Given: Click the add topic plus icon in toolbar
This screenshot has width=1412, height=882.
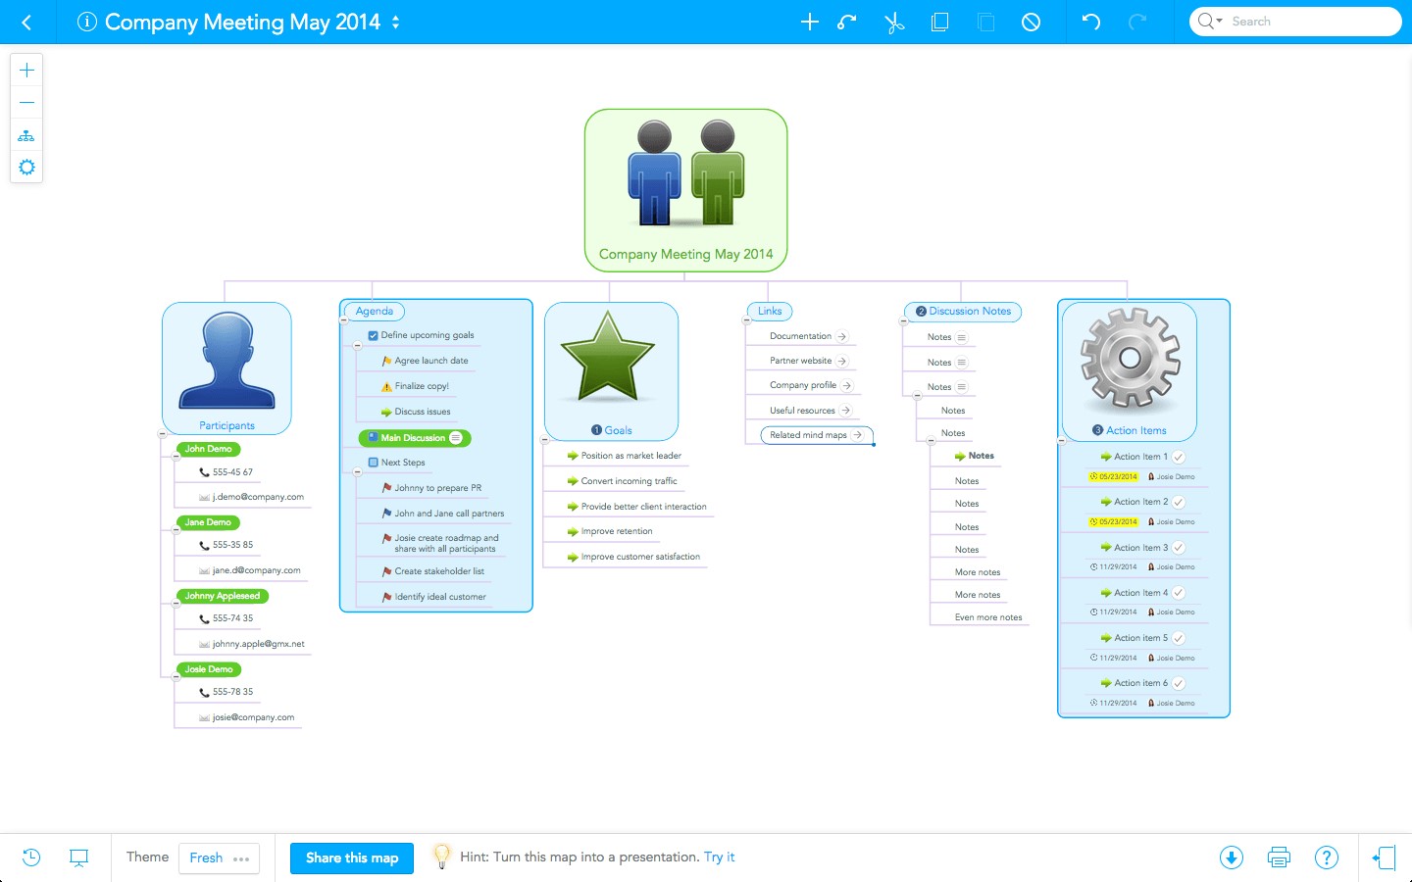Looking at the screenshot, I should coord(809,22).
